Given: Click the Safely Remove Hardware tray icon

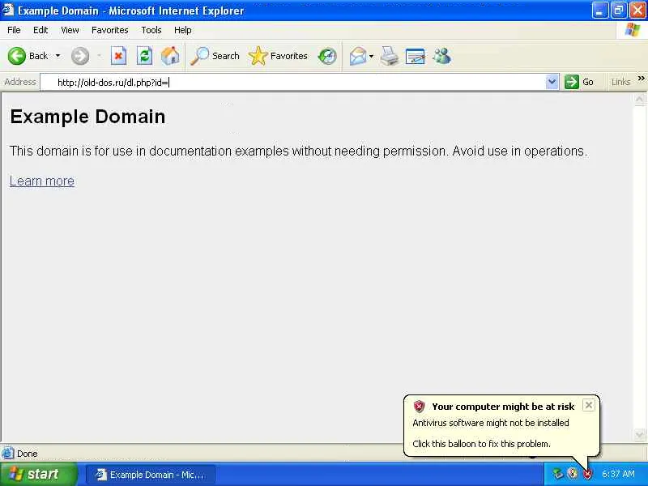Looking at the screenshot, I should (x=558, y=474).
